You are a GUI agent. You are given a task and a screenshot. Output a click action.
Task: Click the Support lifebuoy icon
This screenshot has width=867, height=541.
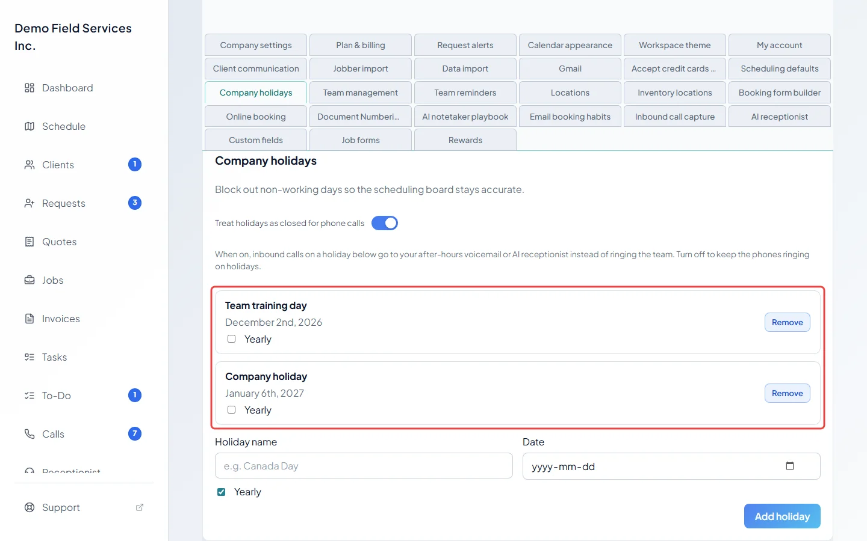30,507
